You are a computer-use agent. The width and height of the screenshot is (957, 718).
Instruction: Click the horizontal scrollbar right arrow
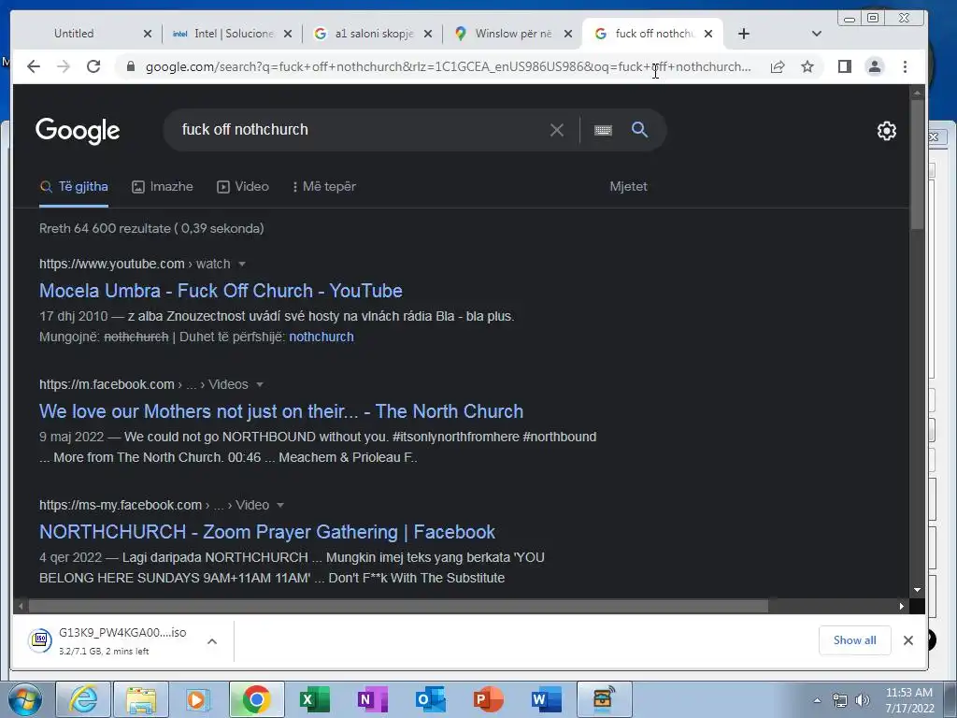pyautogui.click(x=902, y=606)
